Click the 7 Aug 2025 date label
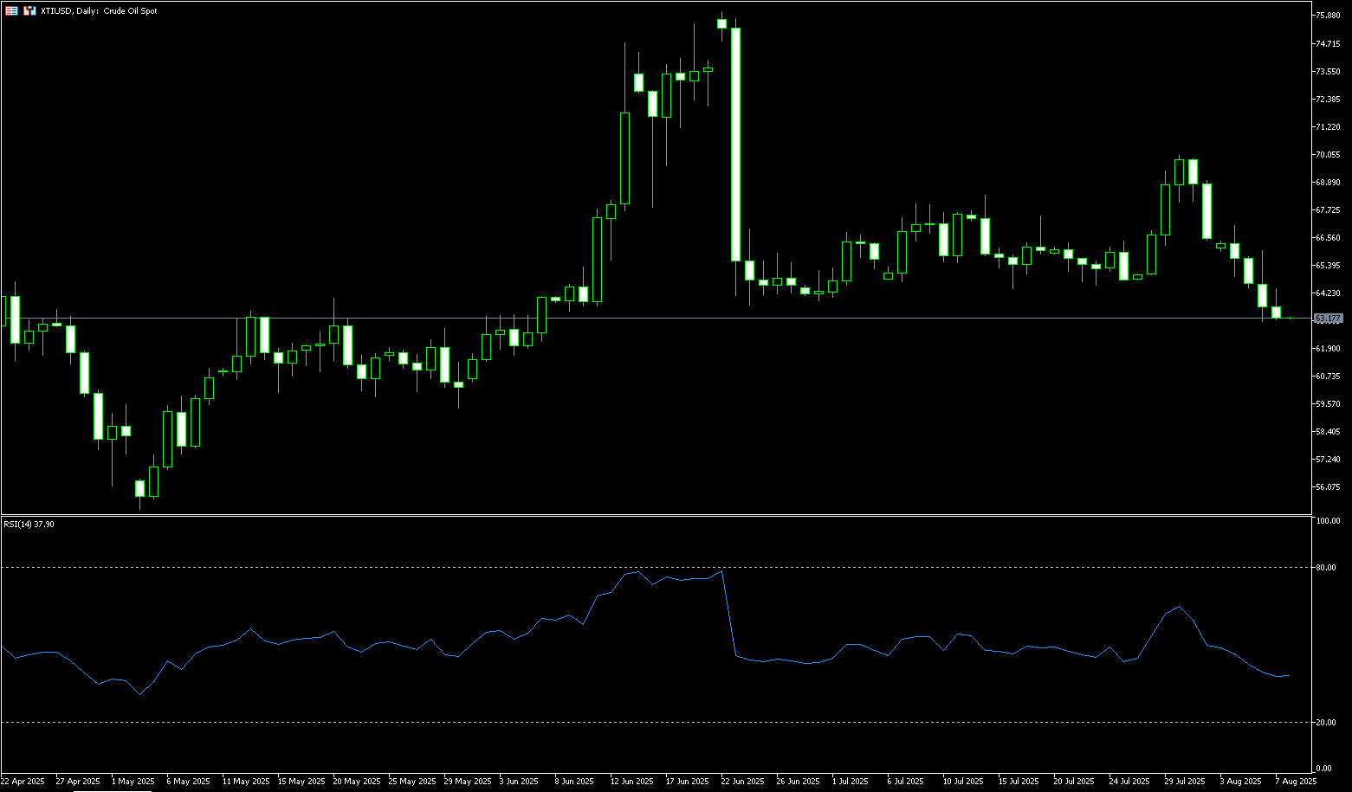Viewport: 1352px width, 792px height. (1297, 781)
